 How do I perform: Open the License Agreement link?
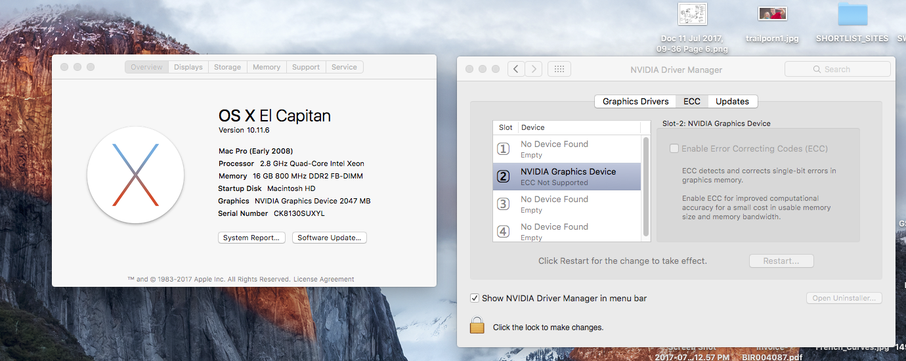pos(324,279)
